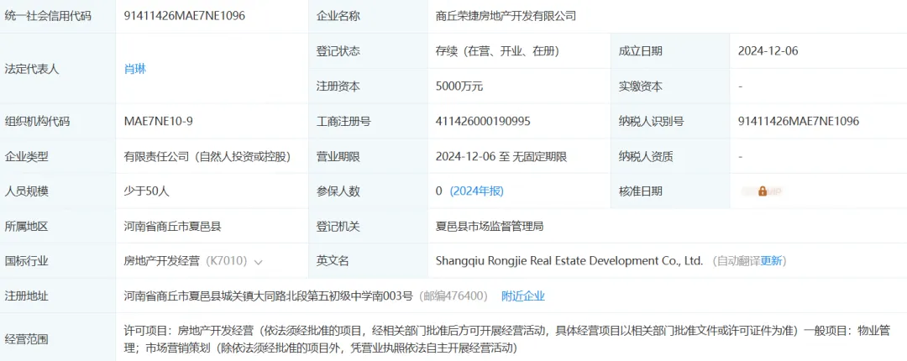This screenshot has width=907, height=361.
Task: Click authority 夏邑县市场监督管理局
Action: coord(490,226)
